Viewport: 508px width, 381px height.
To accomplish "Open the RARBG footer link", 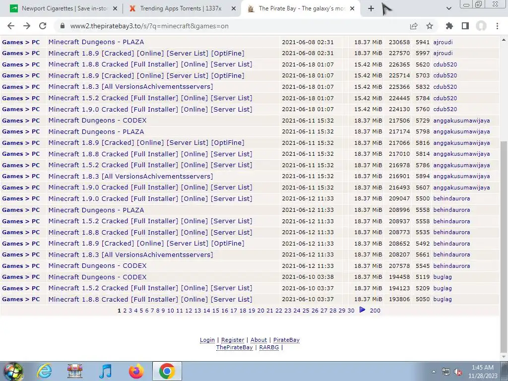I will tap(269, 347).
